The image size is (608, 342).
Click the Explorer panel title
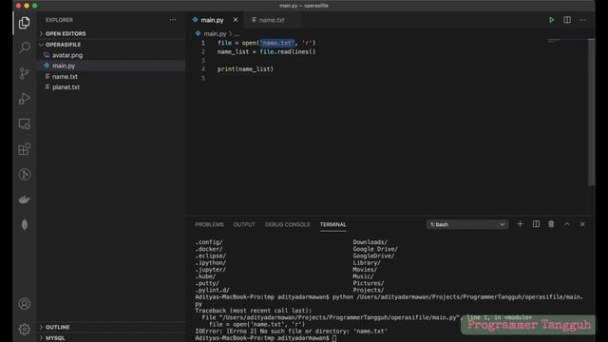[59, 20]
